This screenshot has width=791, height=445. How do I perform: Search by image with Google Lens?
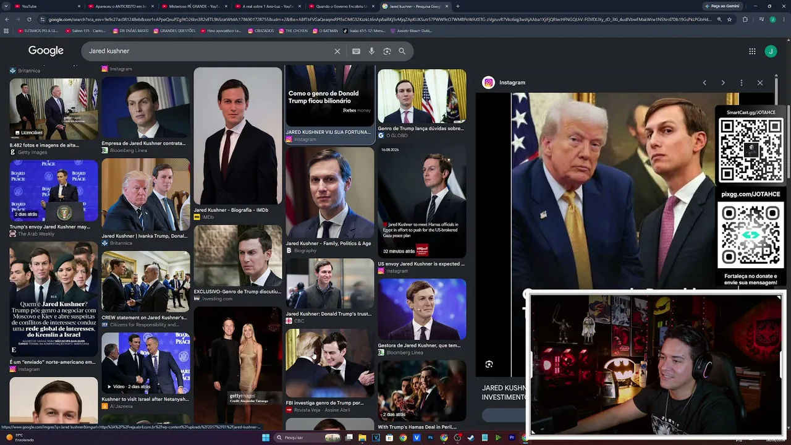tap(387, 51)
